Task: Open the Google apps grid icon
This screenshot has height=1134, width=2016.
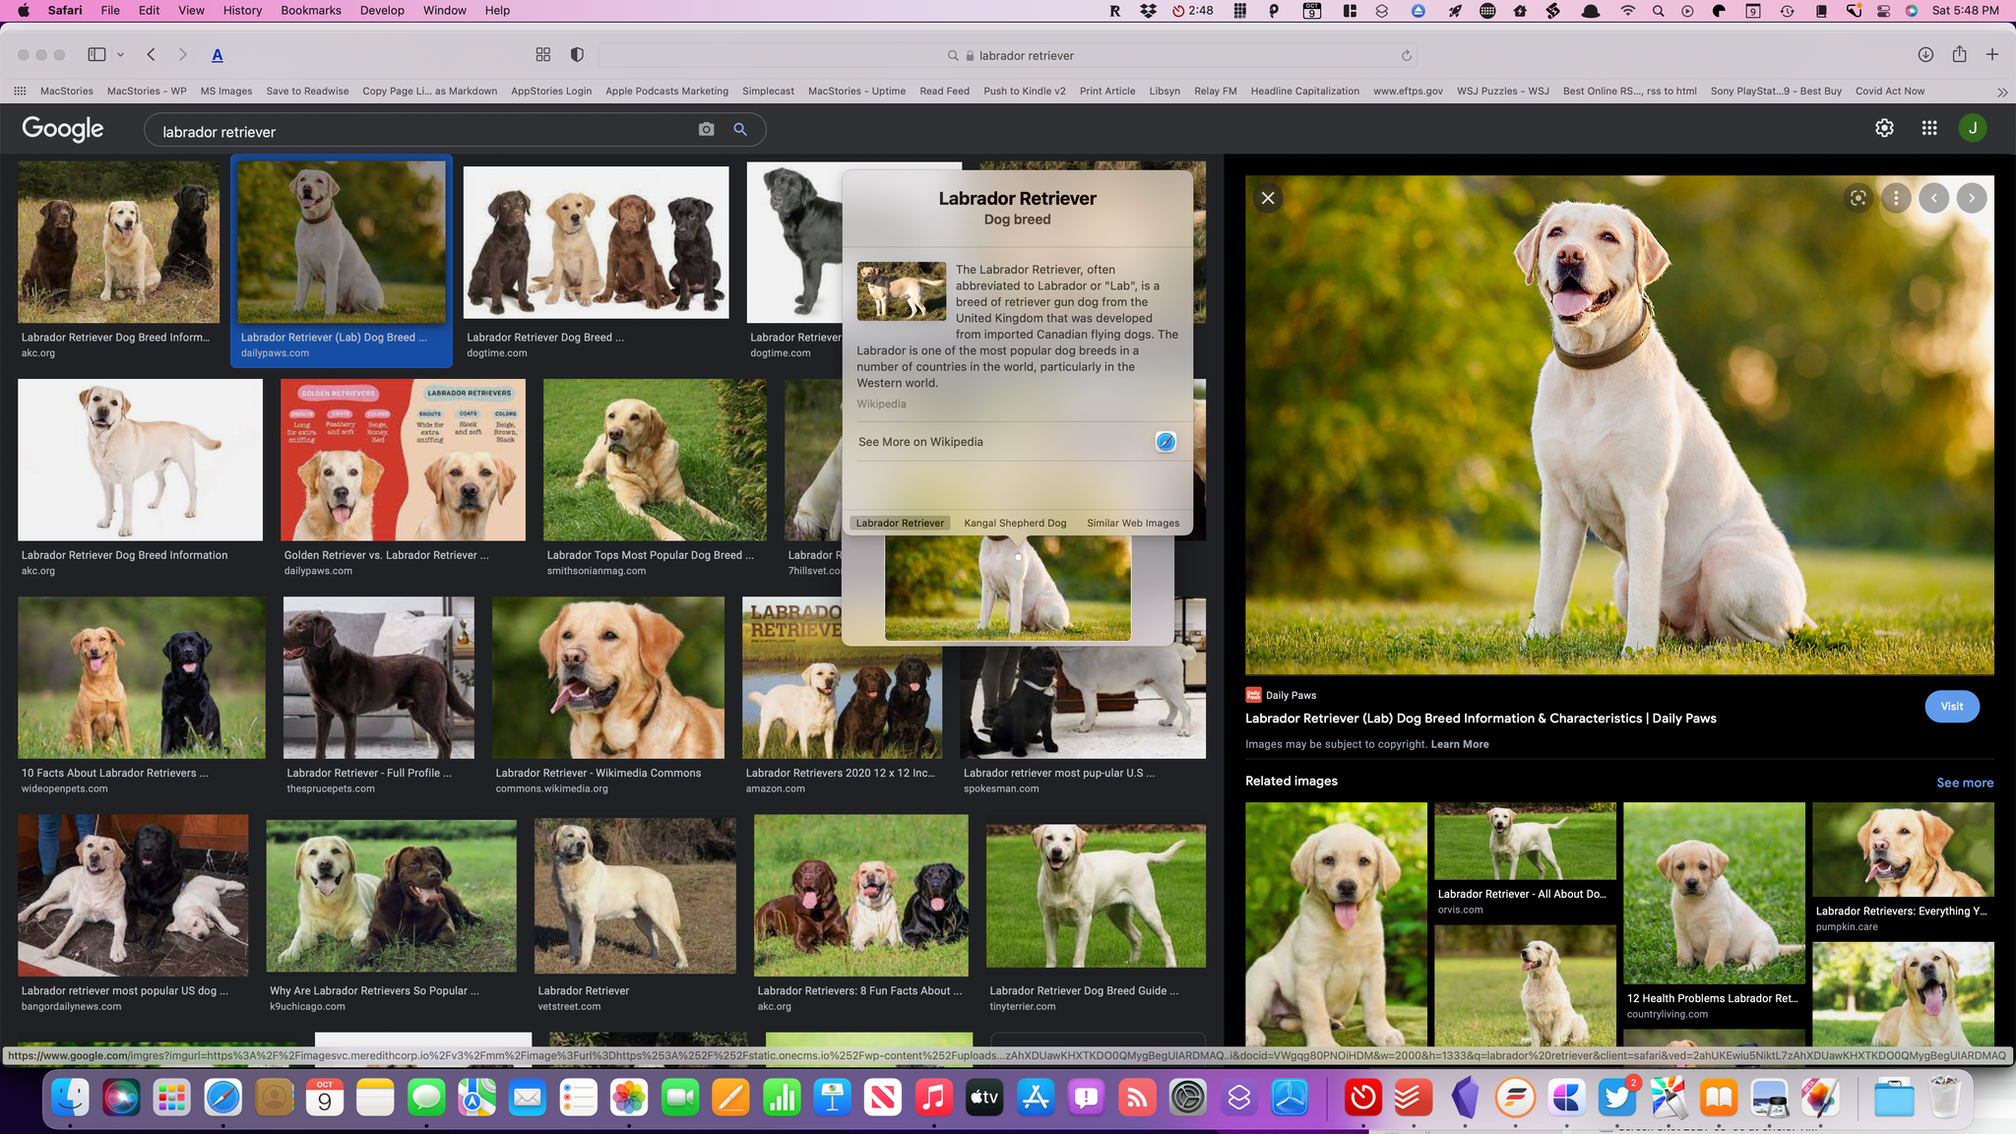Action: point(1929,128)
